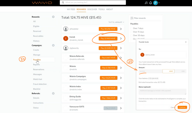This screenshot has width=192, height=113.
Task: Click Pay 22.903 HIVE button
Action: coord(108,38)
